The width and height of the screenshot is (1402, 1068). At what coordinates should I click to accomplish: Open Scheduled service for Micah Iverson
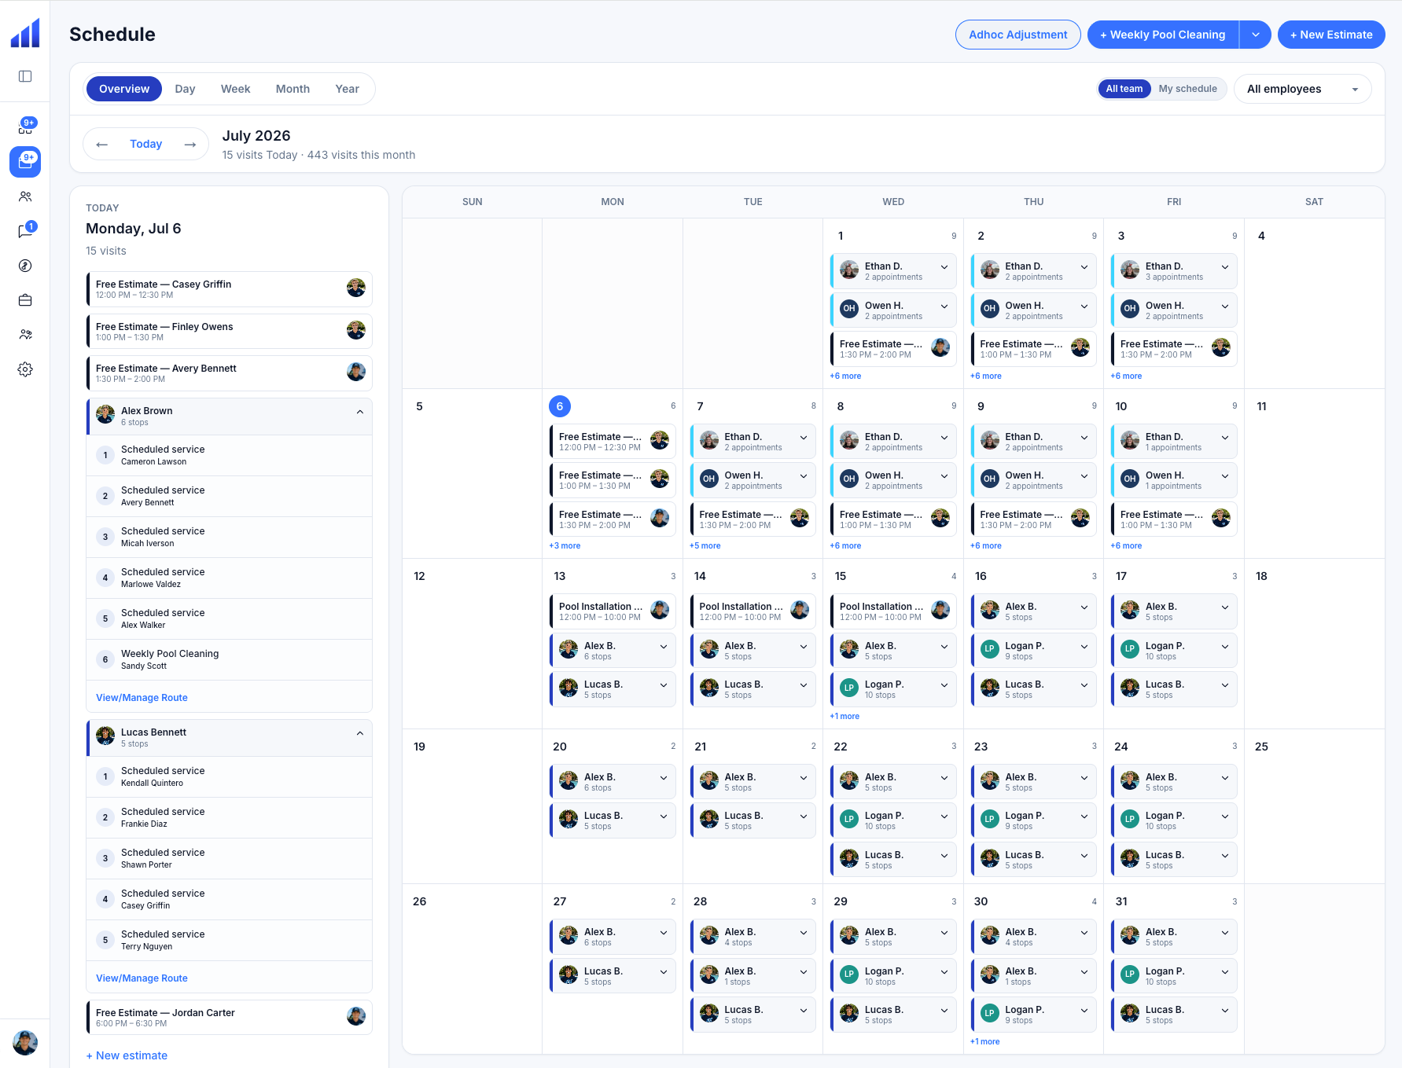pos(229,537)
